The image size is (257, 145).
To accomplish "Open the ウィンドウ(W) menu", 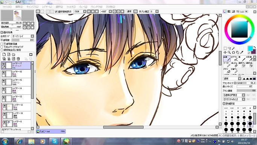I will coord(97,7).
